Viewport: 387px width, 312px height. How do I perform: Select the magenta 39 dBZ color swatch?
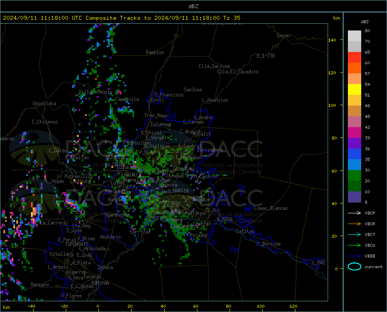coord(354,133)
